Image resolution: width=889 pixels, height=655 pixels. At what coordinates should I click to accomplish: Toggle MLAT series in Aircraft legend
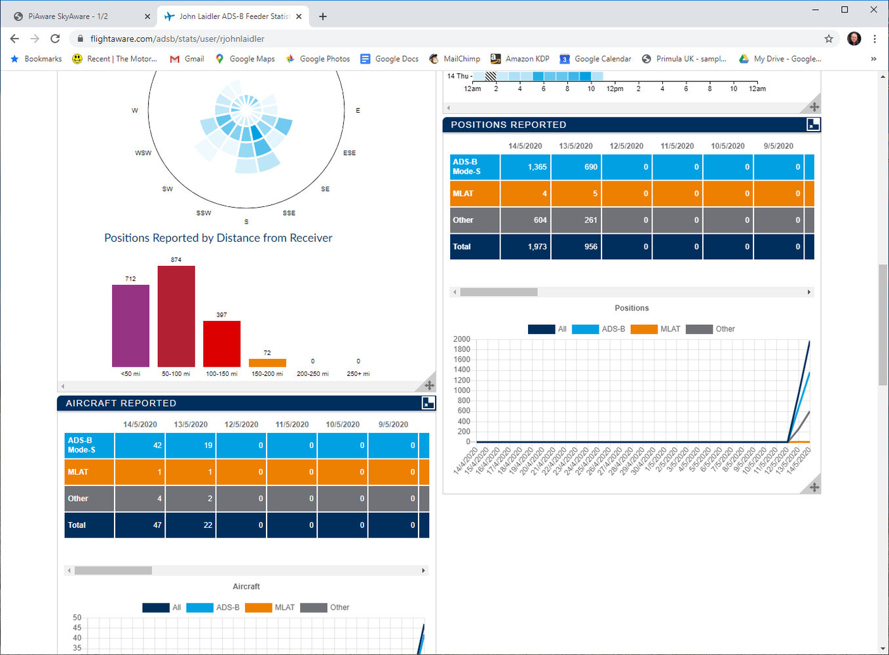pos(270,607)
